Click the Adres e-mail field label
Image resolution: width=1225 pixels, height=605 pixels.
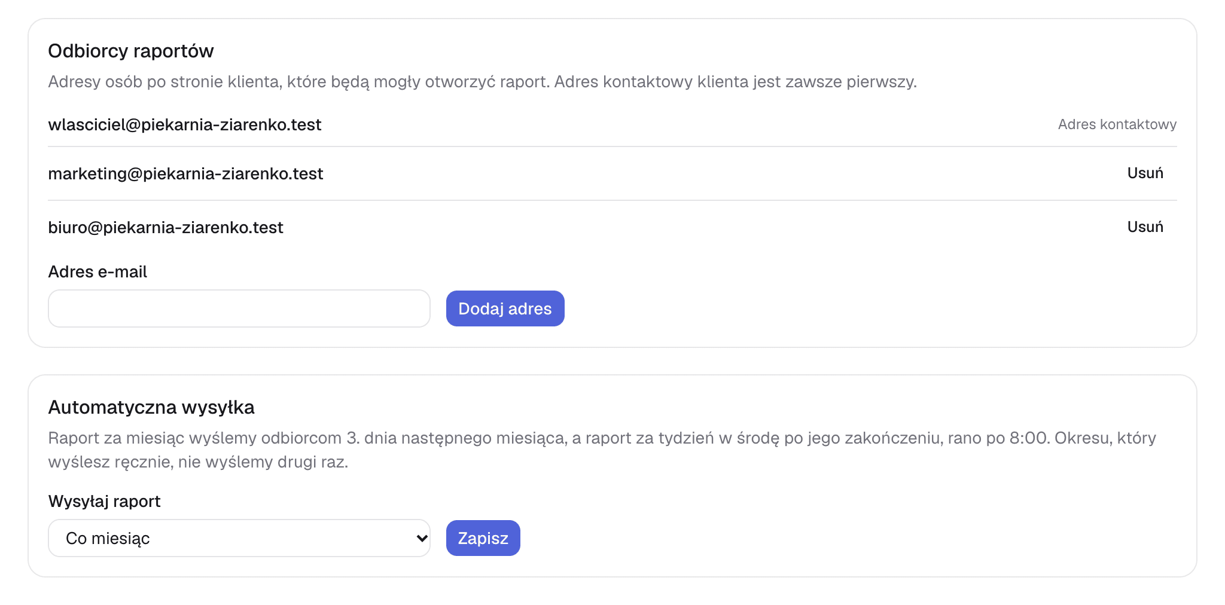click(x=97, y=271)
